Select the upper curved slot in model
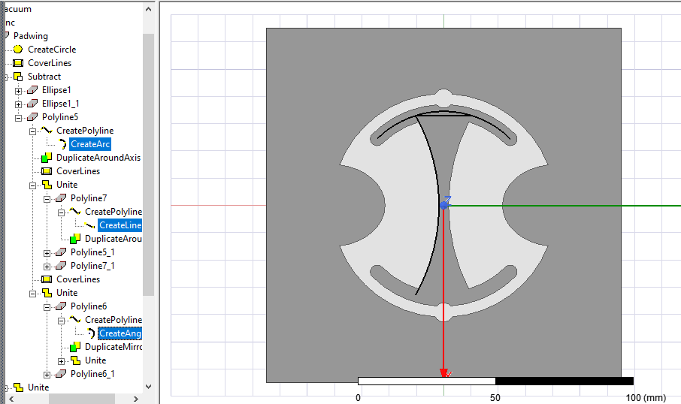This screenshot has width=681, height=404. (443, 124)
